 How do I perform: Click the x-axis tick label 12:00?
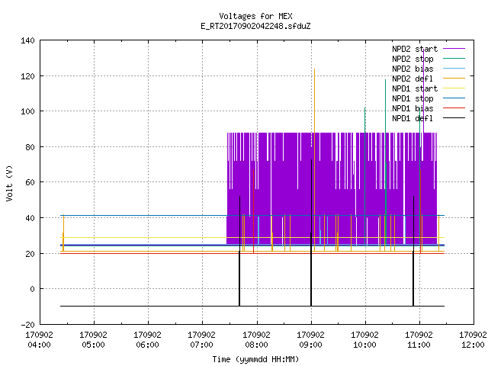(473, 345)
